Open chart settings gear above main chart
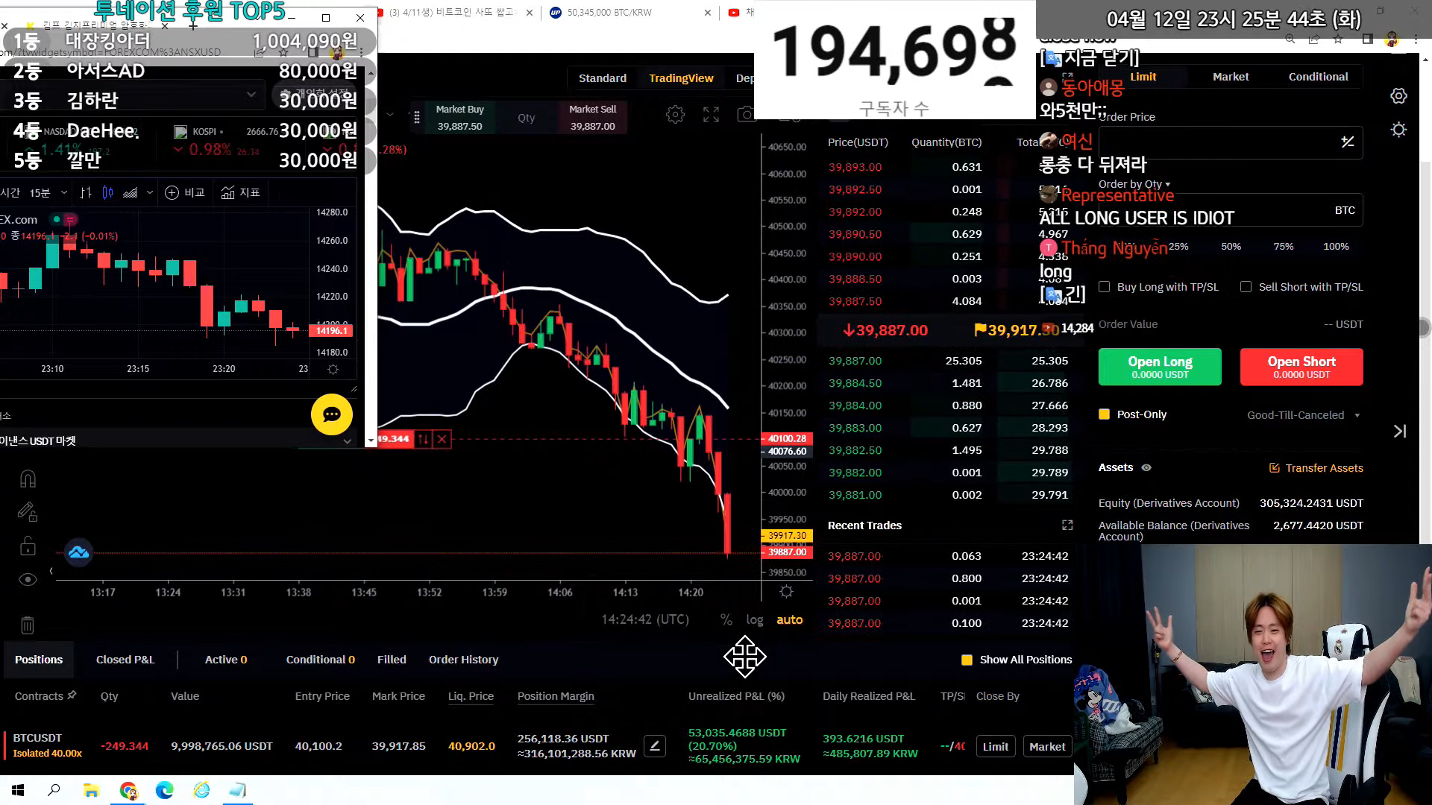The image size is (1432, 805). [675, 115]
